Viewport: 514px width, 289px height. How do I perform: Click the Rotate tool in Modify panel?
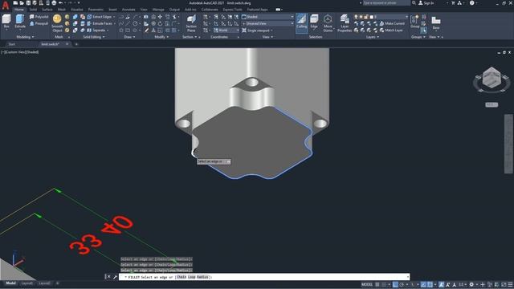point(160,23)
